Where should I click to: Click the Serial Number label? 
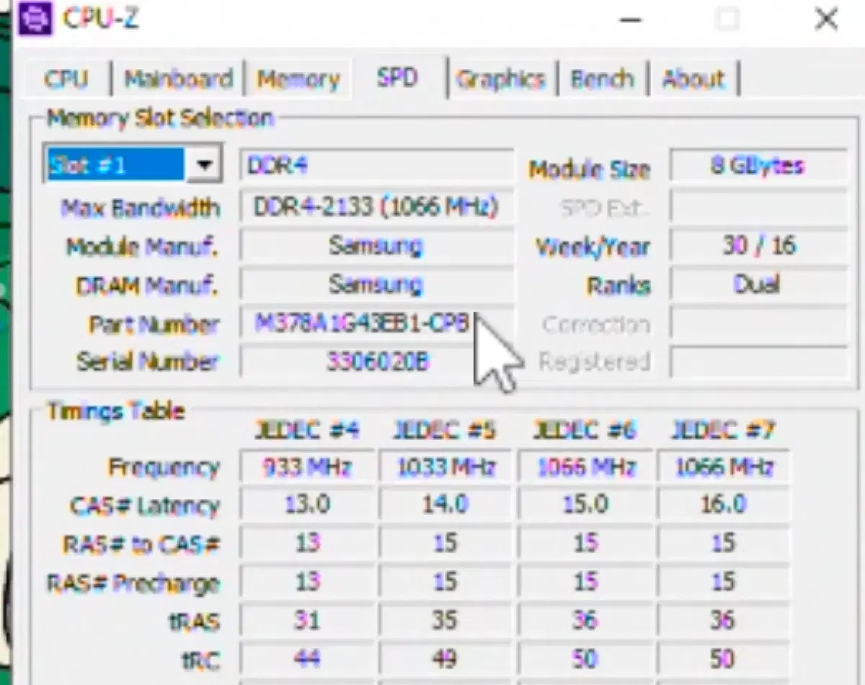click(147, 361)
